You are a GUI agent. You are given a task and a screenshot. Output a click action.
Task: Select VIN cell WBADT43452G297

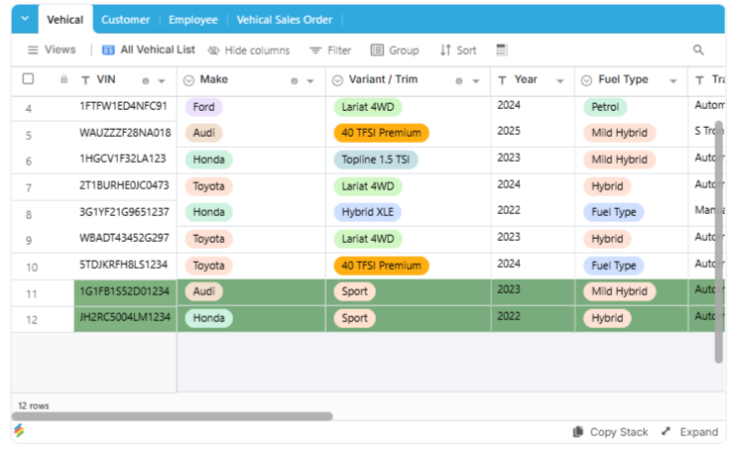124,238
